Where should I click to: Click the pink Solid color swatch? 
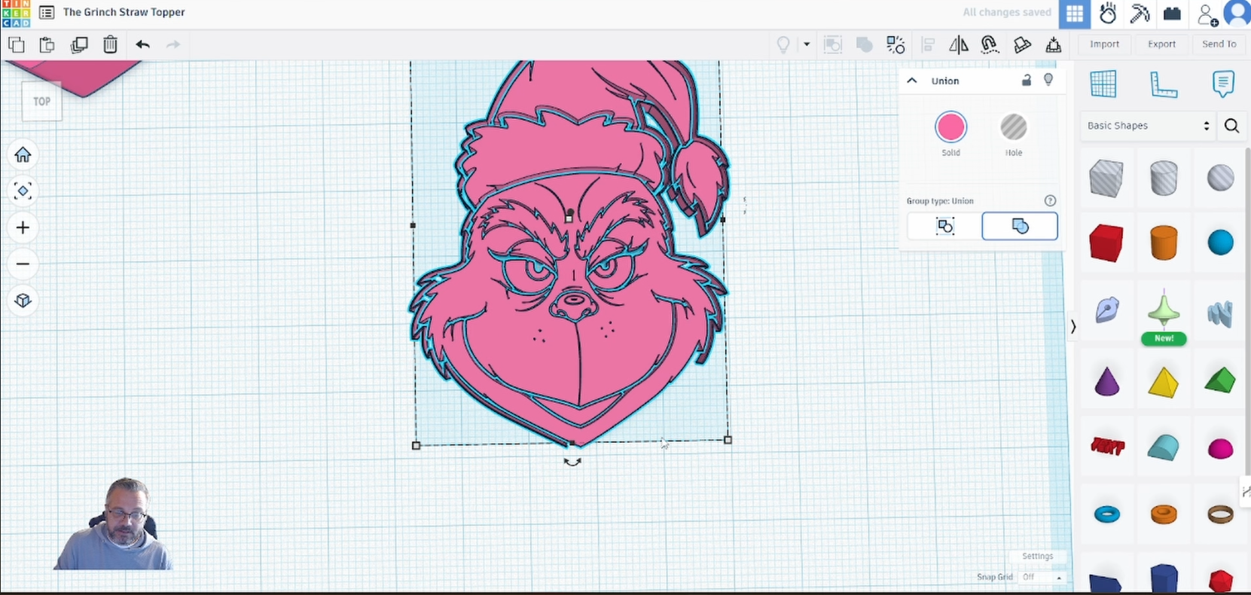950,128
